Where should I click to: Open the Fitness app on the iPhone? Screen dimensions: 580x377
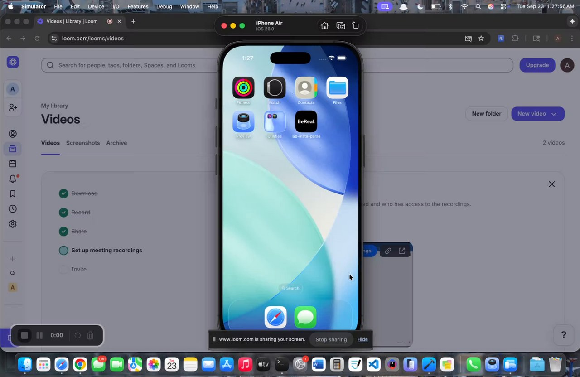click(x=243, y=88)
